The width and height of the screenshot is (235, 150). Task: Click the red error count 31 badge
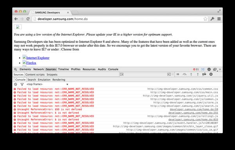[196, 69]
